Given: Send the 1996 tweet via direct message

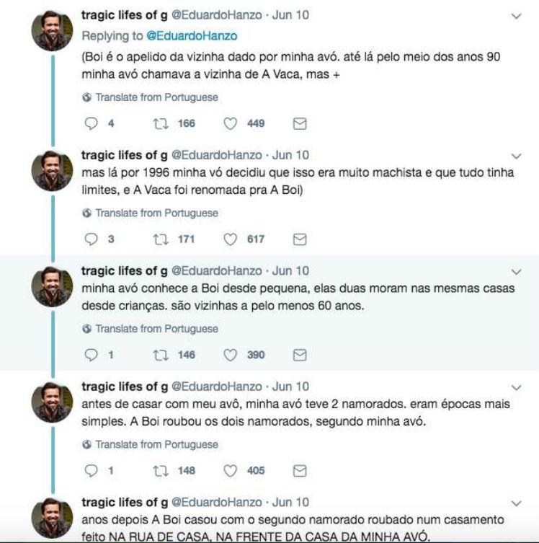Looking at the screenshot, I should (x=300, y=239).
